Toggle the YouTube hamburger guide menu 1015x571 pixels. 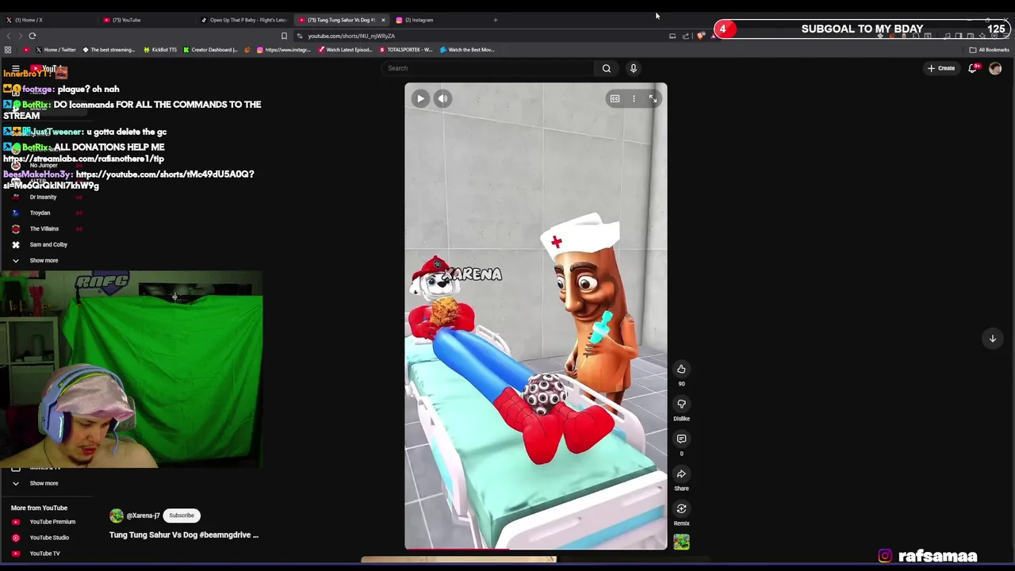click(x=15, y=69)
